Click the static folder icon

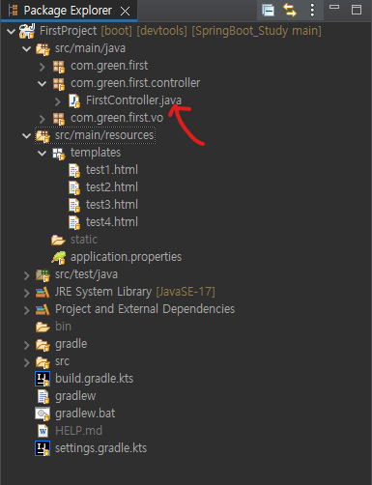pos(58,240)
